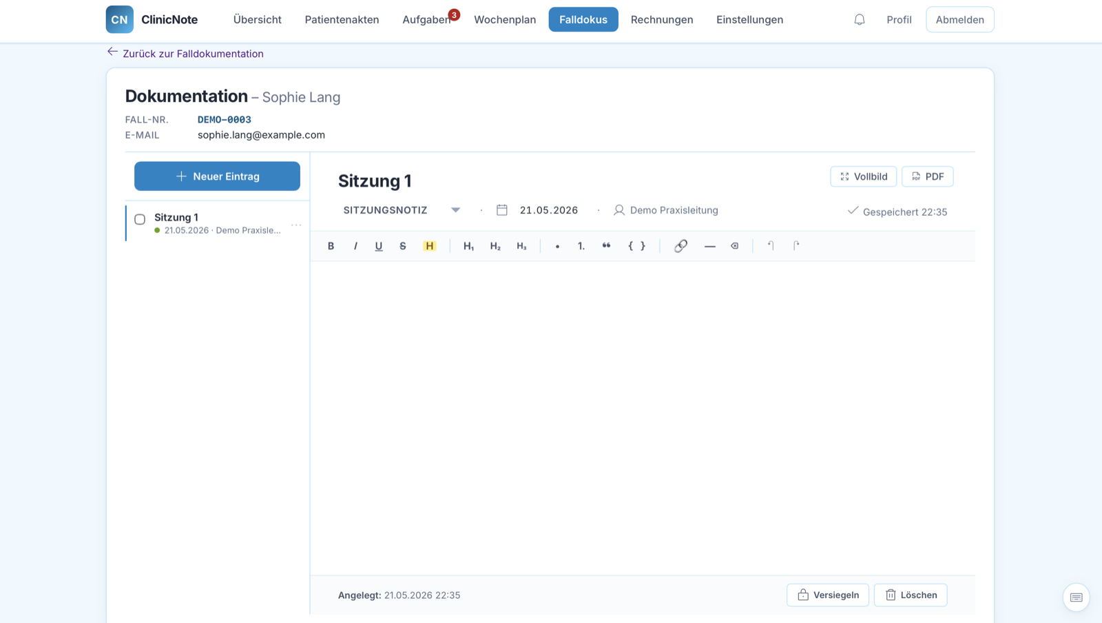The height and width of the screenshot is (623, 1102).
Task: Open the chat widget icon at bottom right
Action: 1076,598
